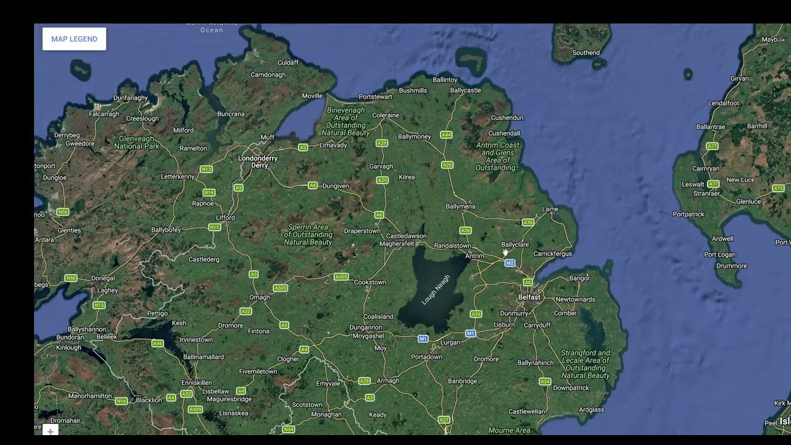Click the Bushmills label
This screenshot has width=791, height=445.
(413, 91)
